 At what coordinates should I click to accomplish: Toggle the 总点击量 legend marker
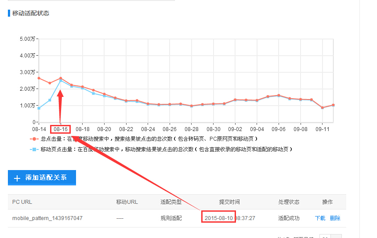[34, 139]
